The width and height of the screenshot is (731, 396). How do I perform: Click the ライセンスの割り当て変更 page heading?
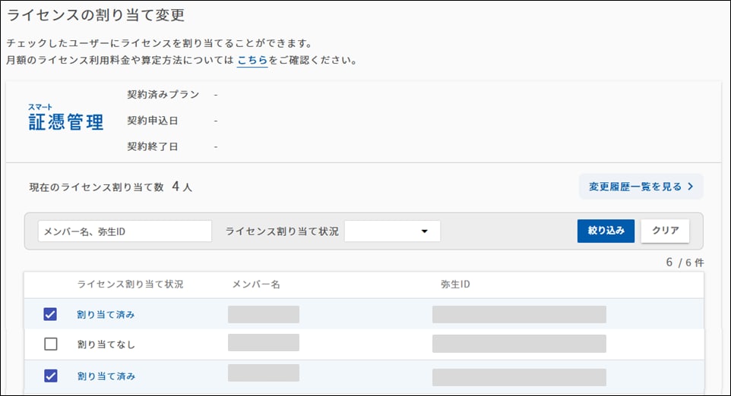point(95,14)
